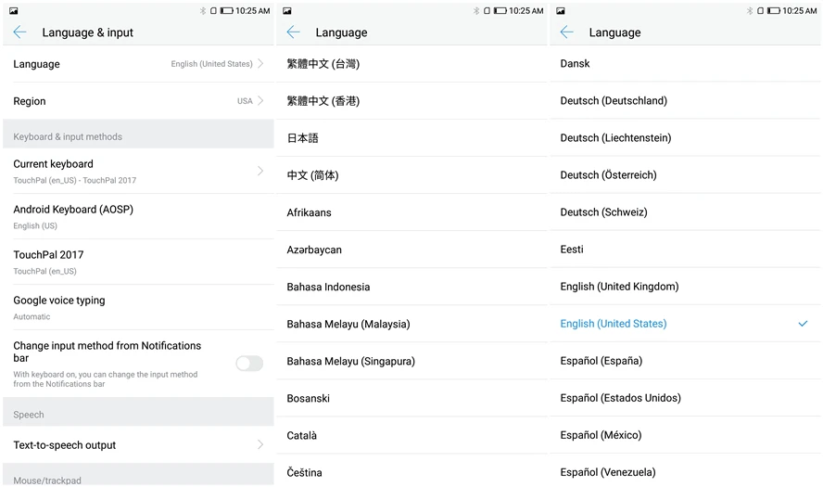
Task: Open Current keyboard chevron
Action: (260, 171)
